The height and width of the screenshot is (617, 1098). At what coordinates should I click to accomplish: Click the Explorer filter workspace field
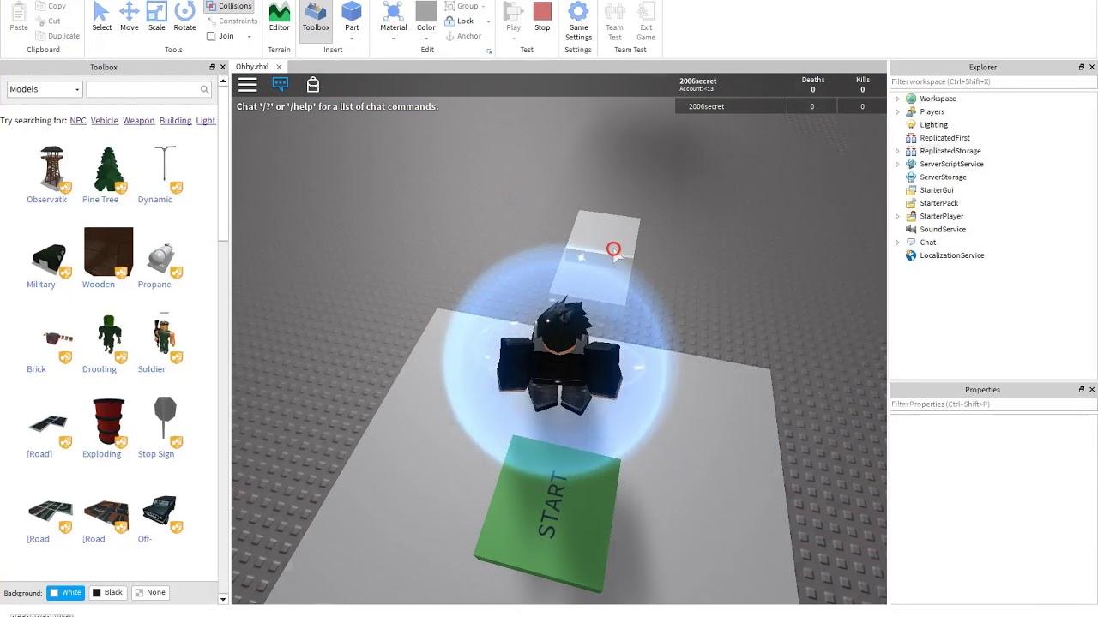tap(992, 82)
